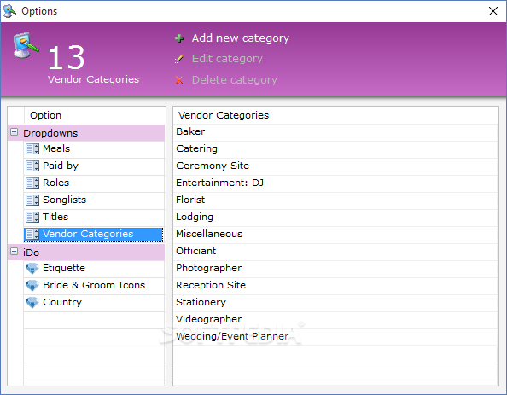Add new category
The image size is (507, 395).
[240, 38]
